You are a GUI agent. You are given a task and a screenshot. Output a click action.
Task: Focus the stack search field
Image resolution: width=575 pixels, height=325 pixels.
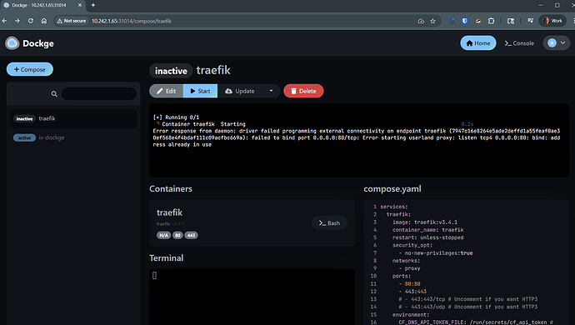99,94
